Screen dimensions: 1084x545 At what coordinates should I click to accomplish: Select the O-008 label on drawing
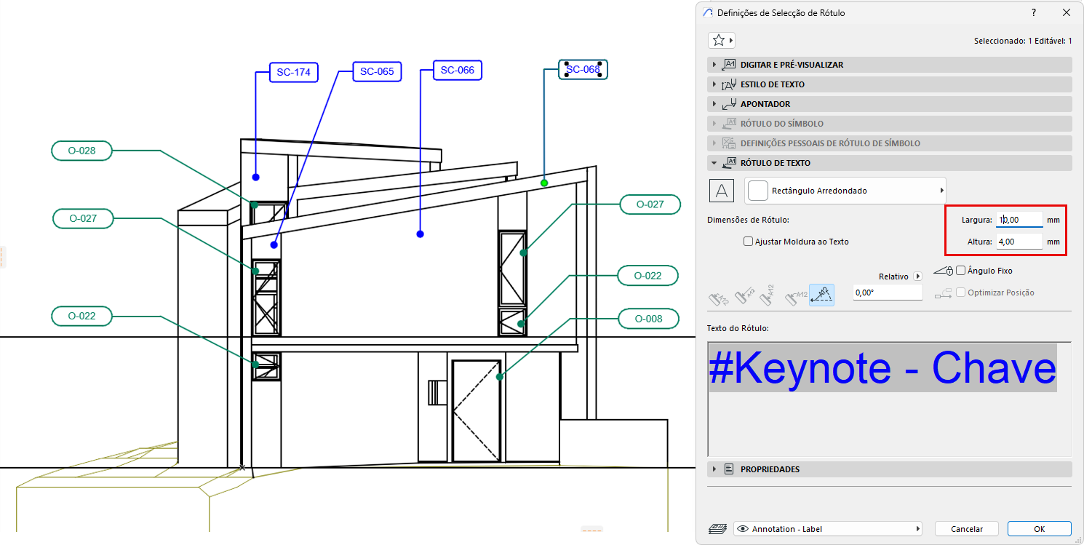(648, 319)
